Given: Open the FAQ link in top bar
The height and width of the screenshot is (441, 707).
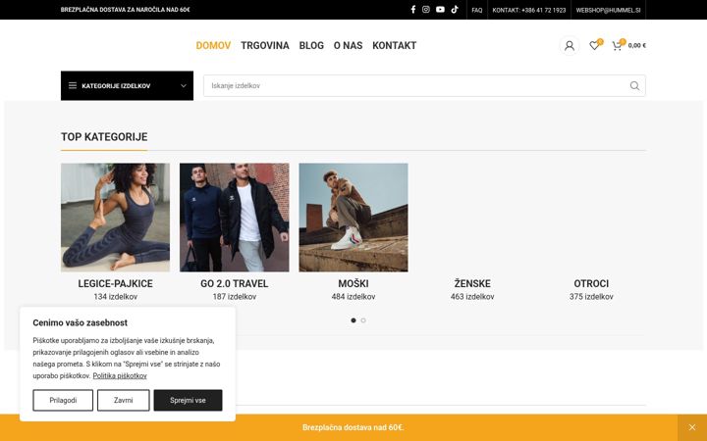Looking at the screenshot, I should pyautogui.click(x=477, y=10).
